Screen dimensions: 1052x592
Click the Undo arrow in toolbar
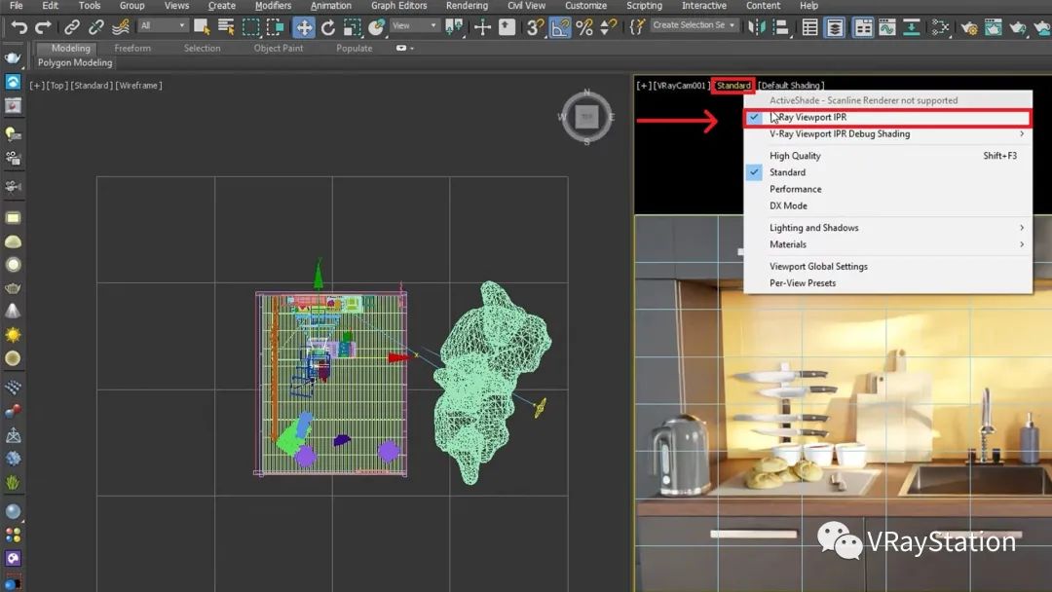pyautogui.click(x=19, y=26)
